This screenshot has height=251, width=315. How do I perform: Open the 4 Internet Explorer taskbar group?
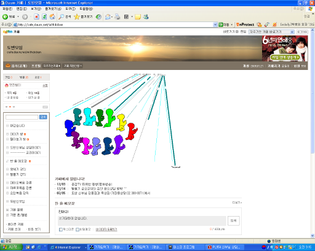tap(68, 247)
